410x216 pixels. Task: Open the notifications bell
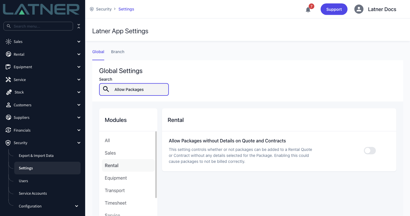(x=308, y=10)
